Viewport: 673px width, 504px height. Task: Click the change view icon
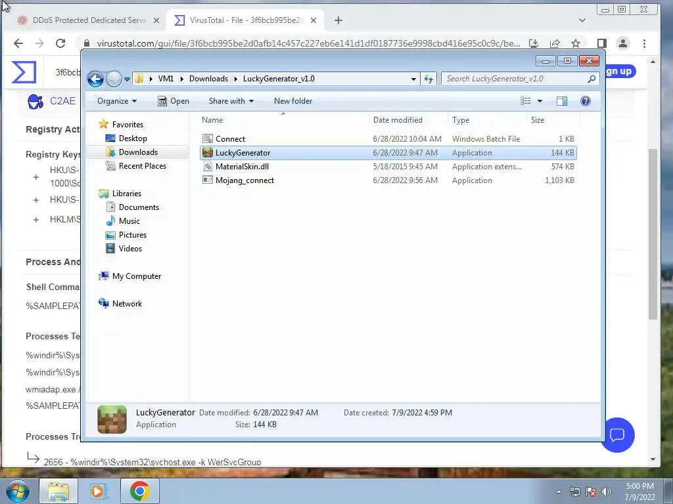click(525, 101)
